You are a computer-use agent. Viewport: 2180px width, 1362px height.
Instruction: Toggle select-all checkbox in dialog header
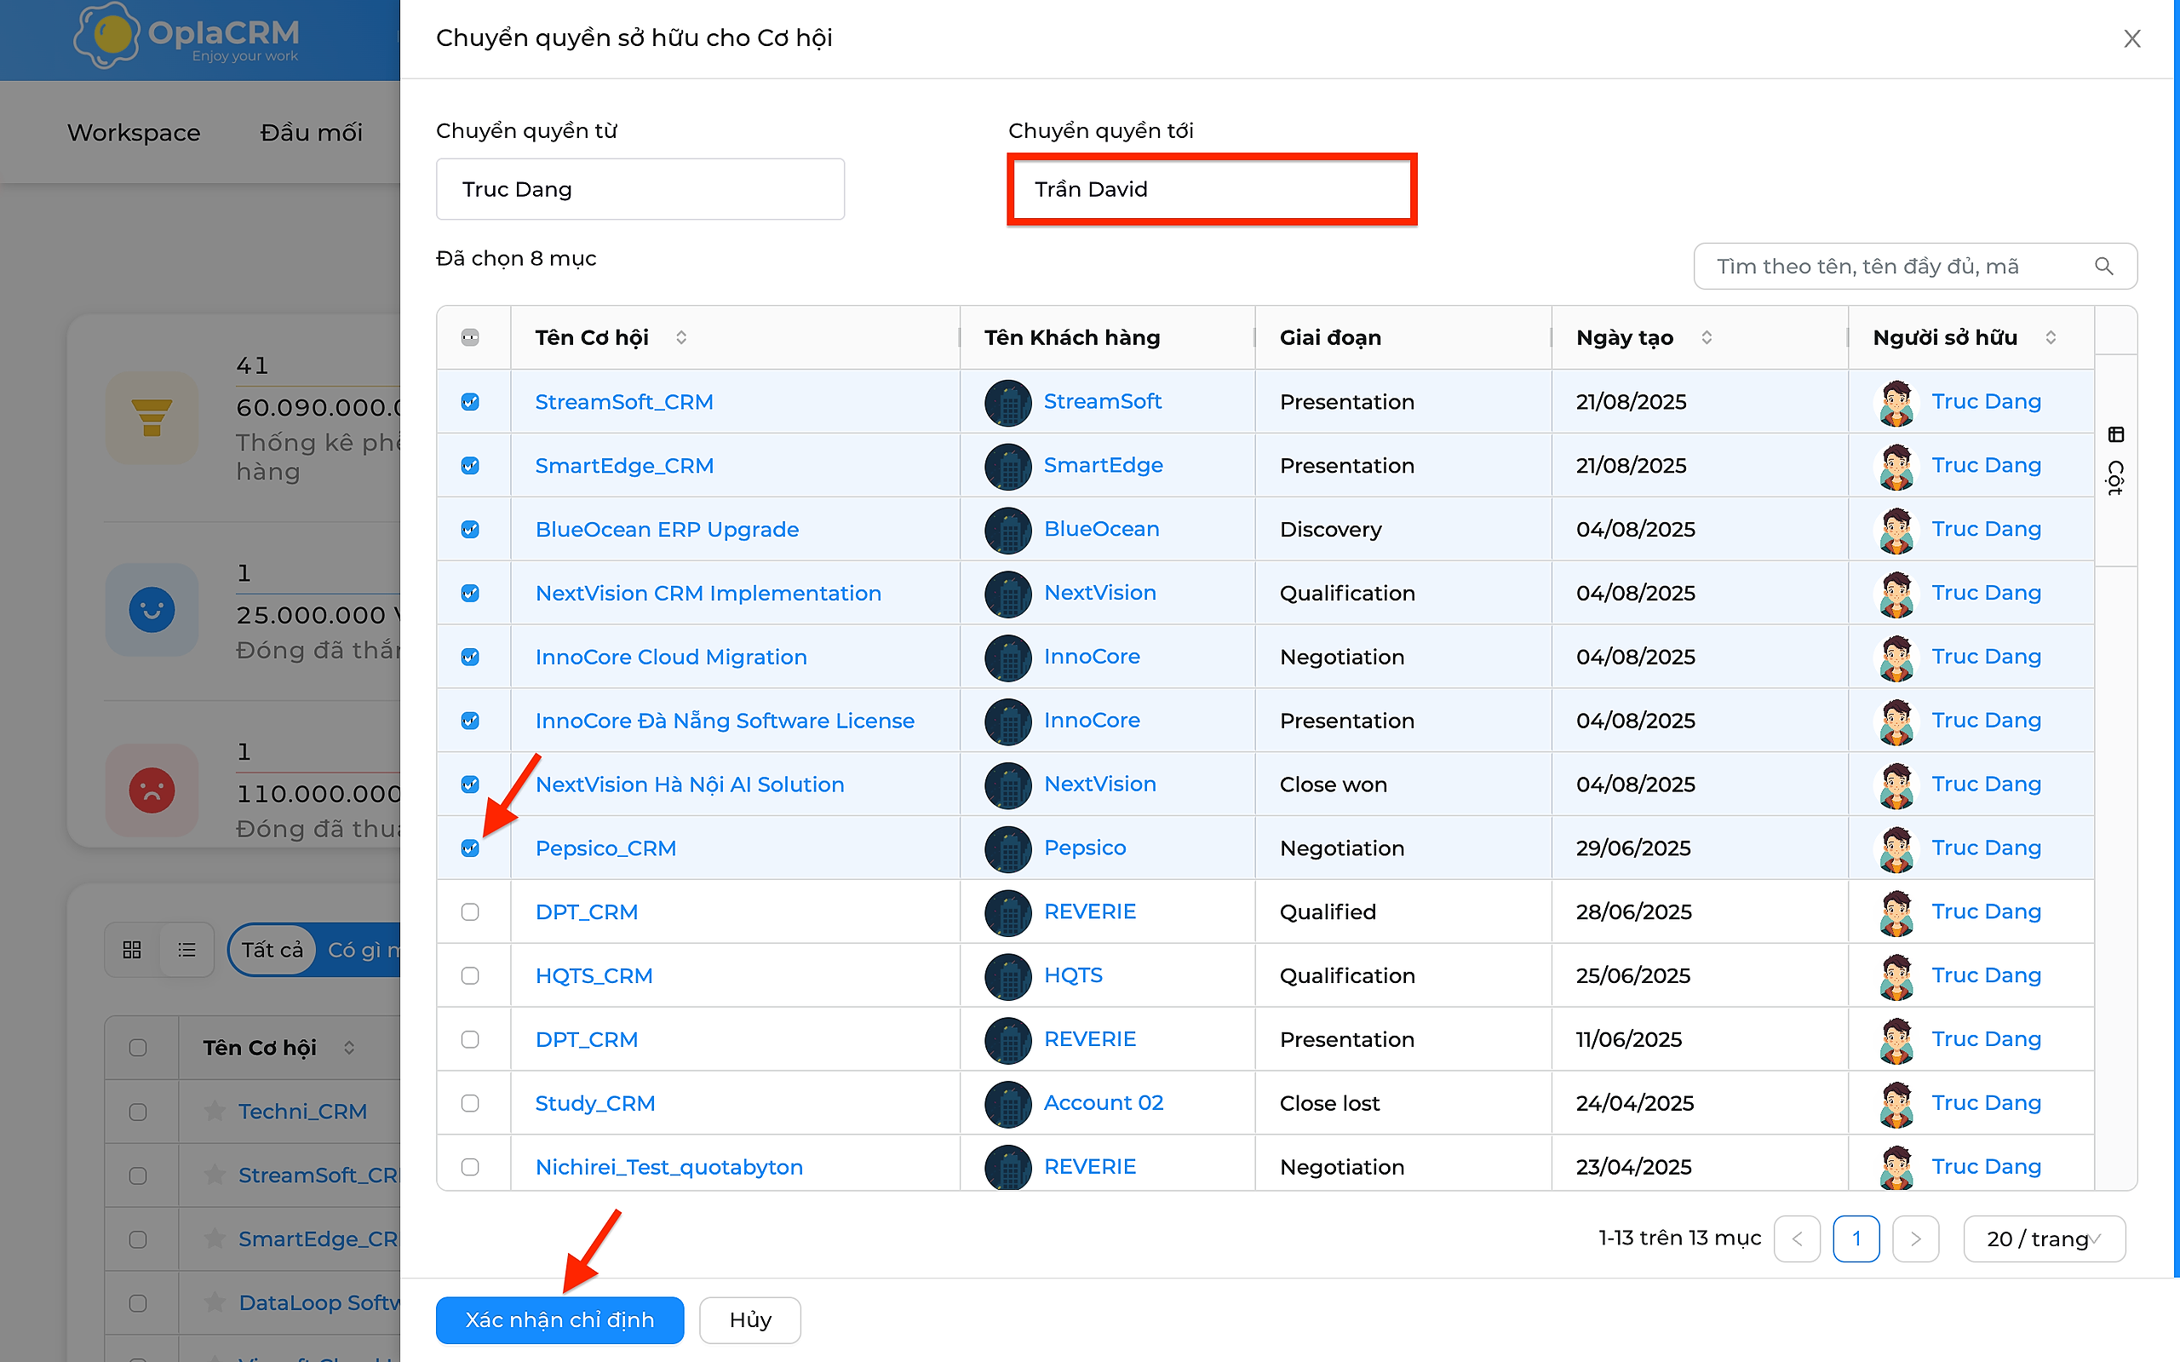pos(470,338)
